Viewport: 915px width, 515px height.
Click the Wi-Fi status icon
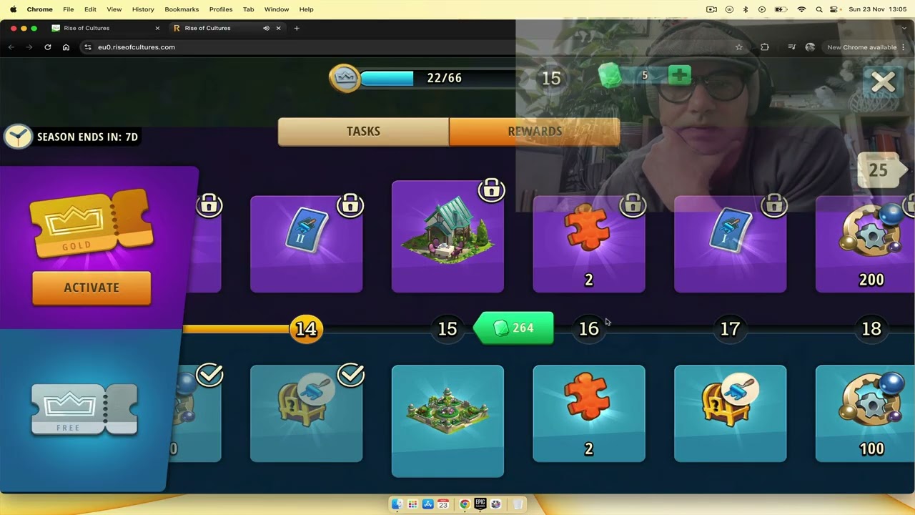801,9
